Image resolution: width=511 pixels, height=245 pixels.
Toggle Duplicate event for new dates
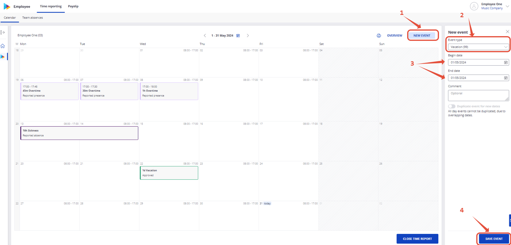pos(452,106)
